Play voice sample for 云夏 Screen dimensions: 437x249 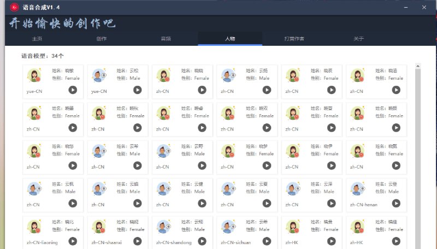pyautogui.click(x=267, y=204)
